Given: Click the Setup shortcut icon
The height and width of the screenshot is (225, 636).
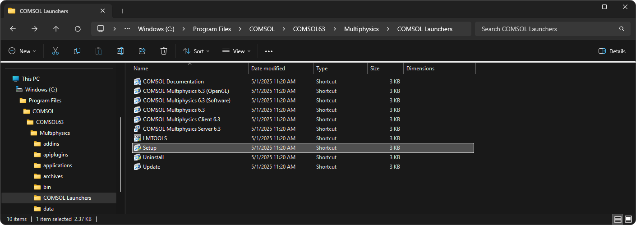Looking at the screenshot, I should (x=138, y=148).
